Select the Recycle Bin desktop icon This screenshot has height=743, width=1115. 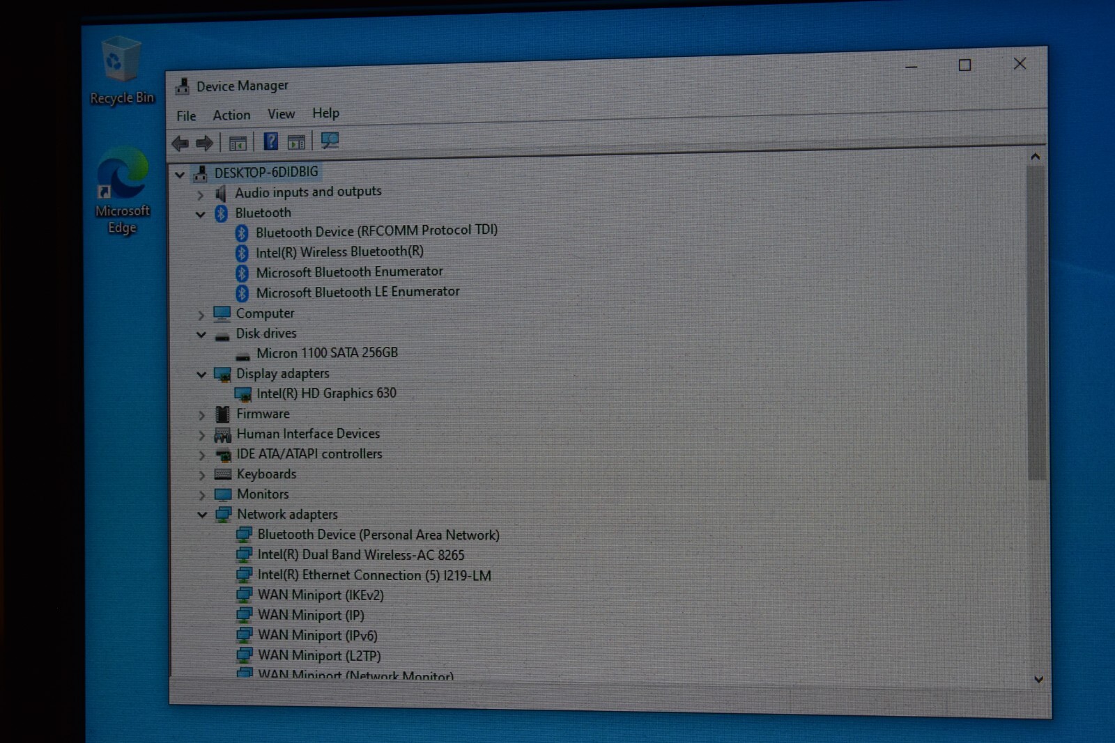122,70
